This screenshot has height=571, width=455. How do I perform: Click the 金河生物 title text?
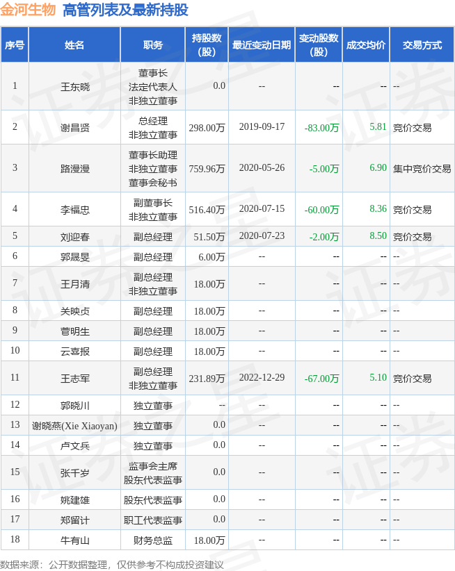point(28,10)
